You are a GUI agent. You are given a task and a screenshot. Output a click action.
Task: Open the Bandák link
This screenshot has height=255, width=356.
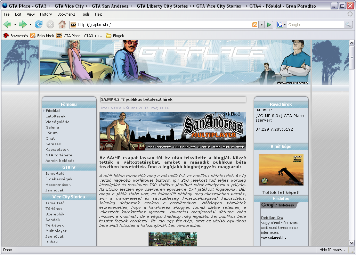pyautogui.click(x=53, y=220)
